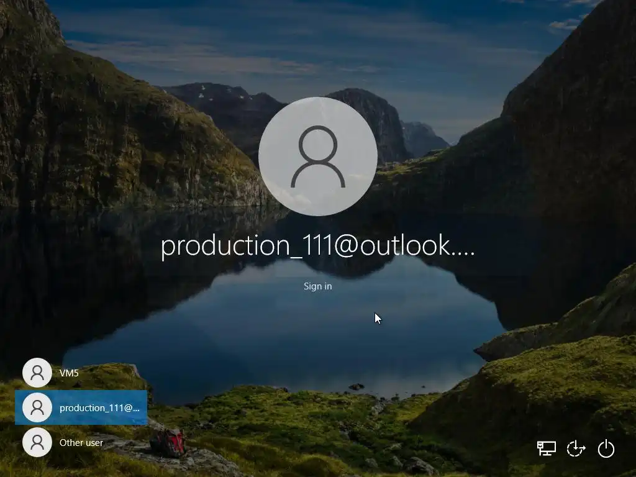
Task: Click the large profile avatar picture
Action: click(318, 156)
